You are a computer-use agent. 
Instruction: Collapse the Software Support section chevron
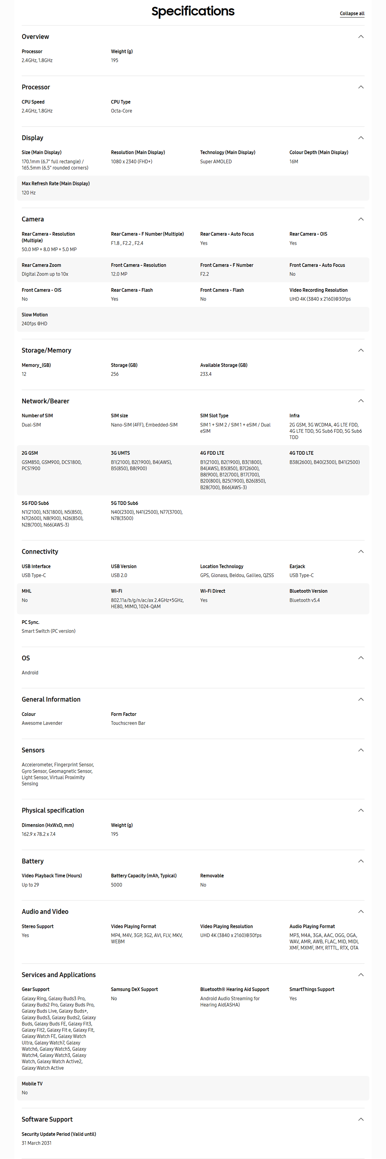click(361, 1119)
